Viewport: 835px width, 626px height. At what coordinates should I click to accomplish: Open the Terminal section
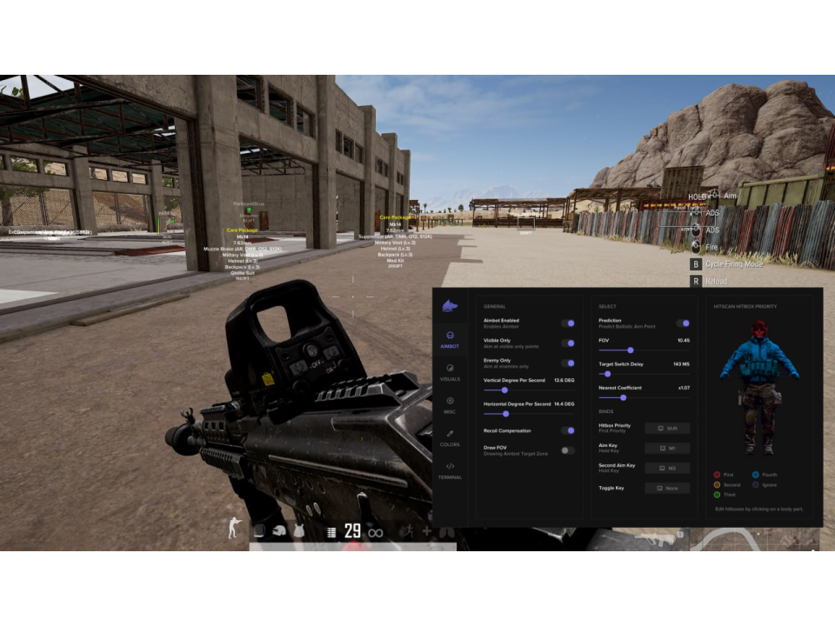[x=450, y=470]
